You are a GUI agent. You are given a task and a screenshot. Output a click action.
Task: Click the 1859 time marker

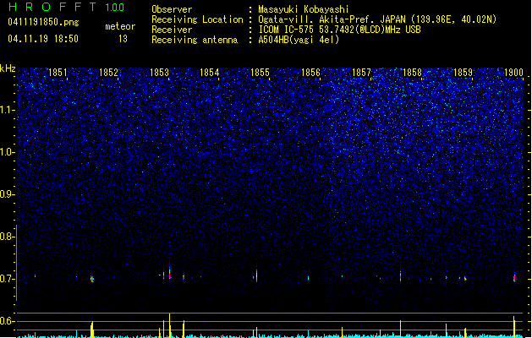point(463,73)
